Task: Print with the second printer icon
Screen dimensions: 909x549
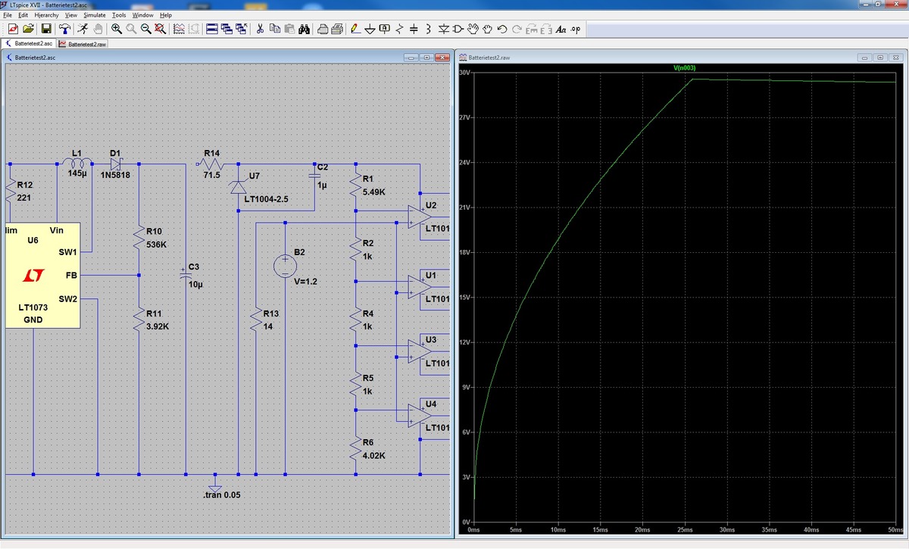Action: click(x=337, y=29)
